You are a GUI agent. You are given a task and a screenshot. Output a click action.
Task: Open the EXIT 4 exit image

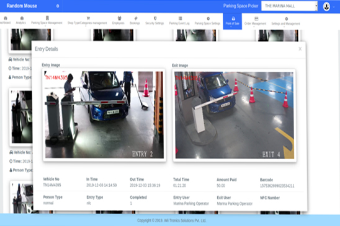[x=235, y=115]
